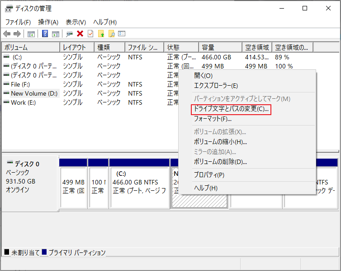Viewport: 341px width, 271px height.
Task: Click the forward arrow toolbar icon
Action: click(17, 34)
